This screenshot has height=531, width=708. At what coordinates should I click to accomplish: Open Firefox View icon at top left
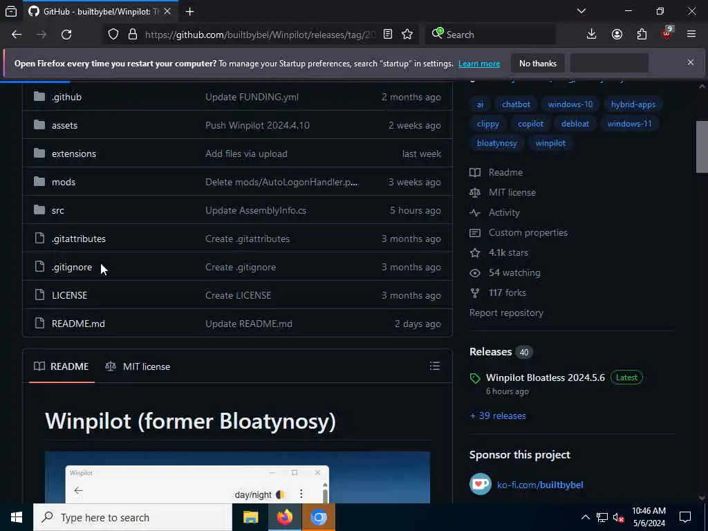click(x=11, y=11)
